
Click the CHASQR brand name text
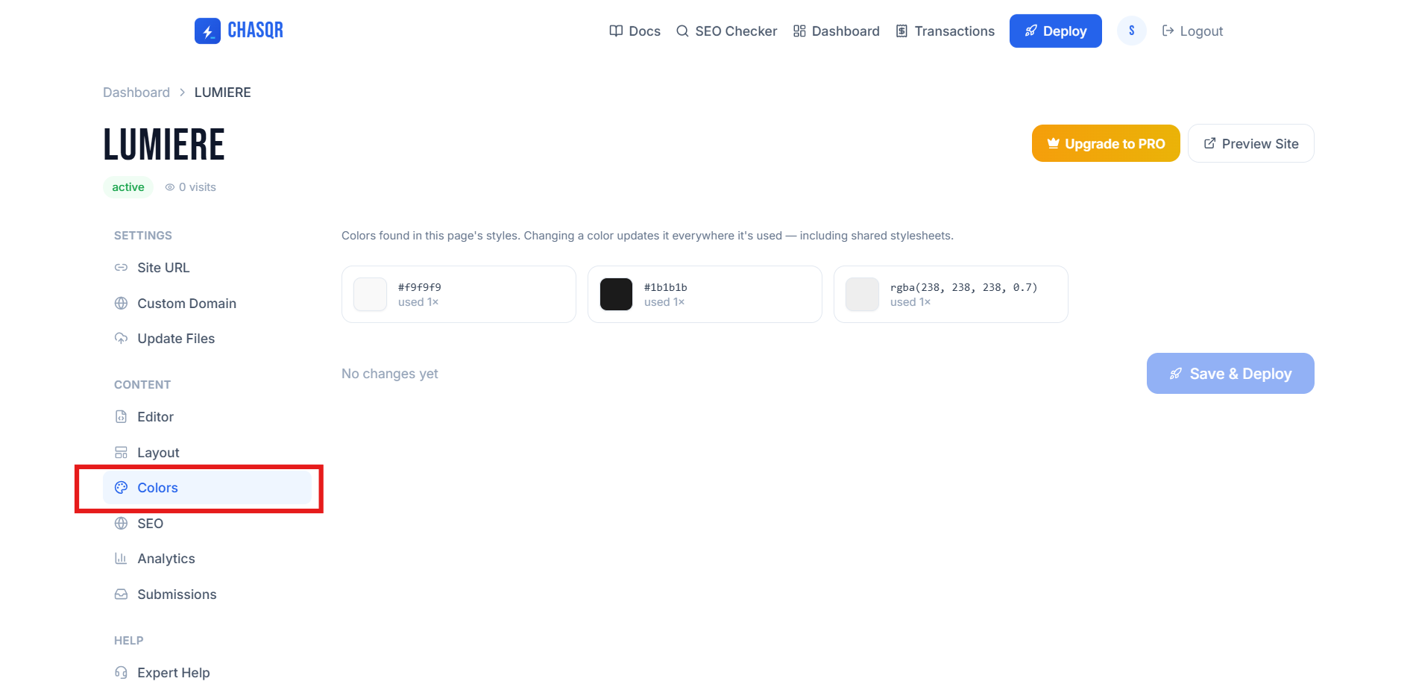click(x=256, y=31)
